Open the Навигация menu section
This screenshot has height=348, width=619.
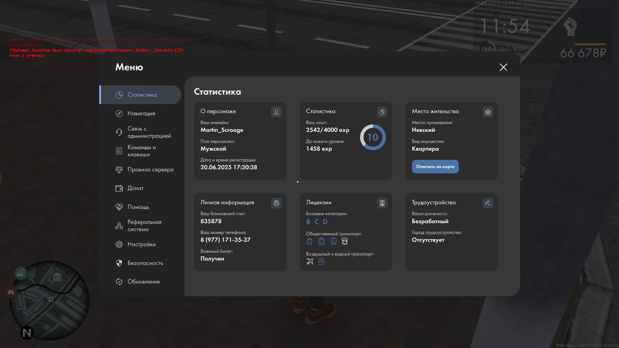point(141,113)
